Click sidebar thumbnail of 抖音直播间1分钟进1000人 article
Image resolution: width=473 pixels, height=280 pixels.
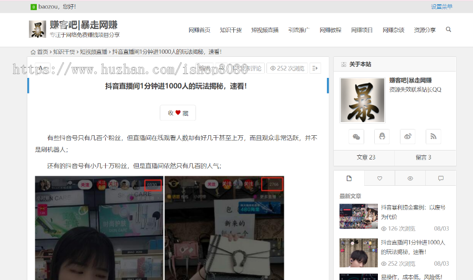tap(358, 253)
